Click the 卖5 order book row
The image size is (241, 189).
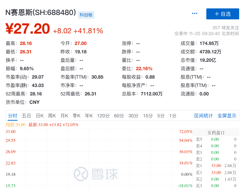pos(216,139)
